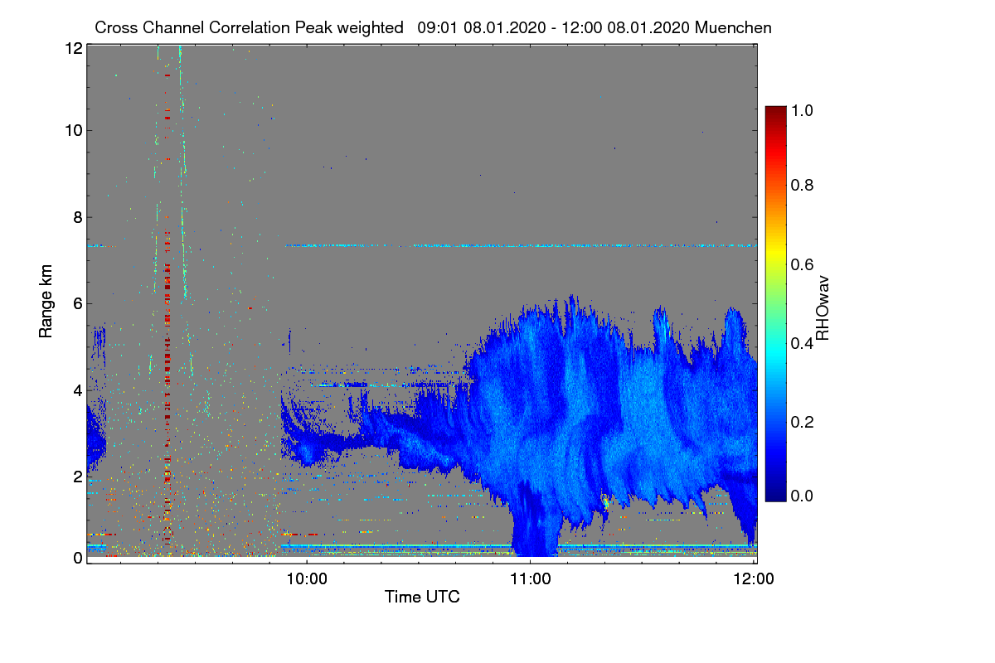Click the date range '09:01 08.01.2020' in title

click(481, 27)
